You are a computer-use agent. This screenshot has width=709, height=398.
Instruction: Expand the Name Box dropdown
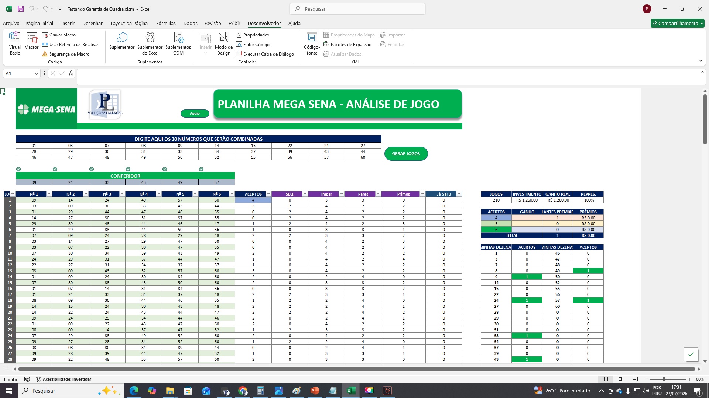36,74
